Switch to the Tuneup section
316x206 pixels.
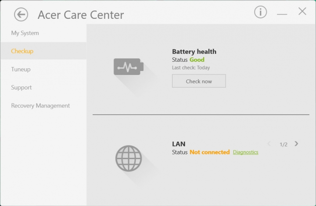pos(21,69)
